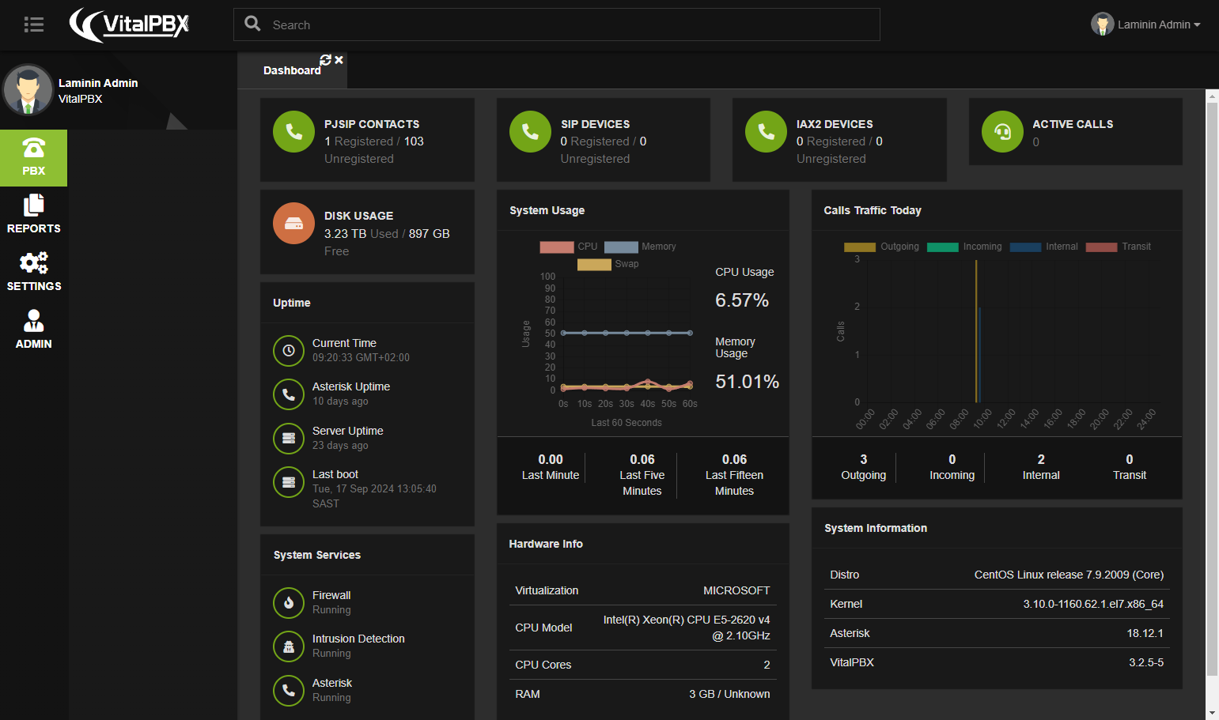Click the PJSIP Contacts card title
Screen dimensions: 1219x720
tap(372, 124)
